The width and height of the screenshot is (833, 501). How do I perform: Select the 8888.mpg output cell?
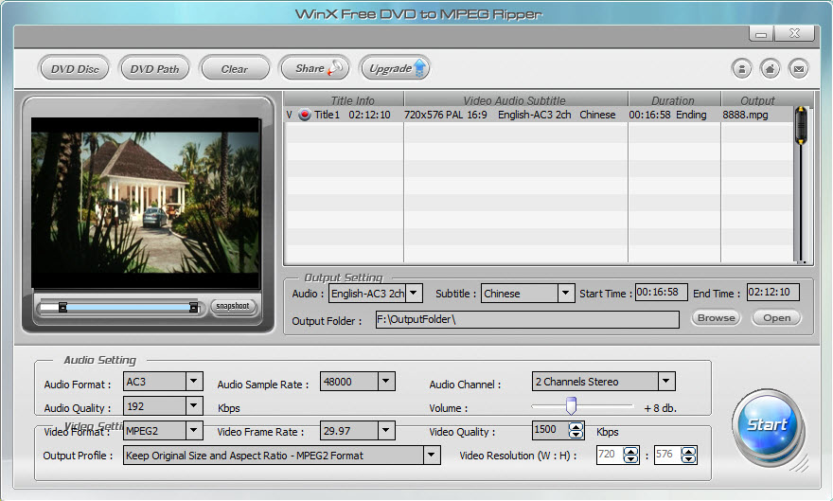(x=745, y=115)
